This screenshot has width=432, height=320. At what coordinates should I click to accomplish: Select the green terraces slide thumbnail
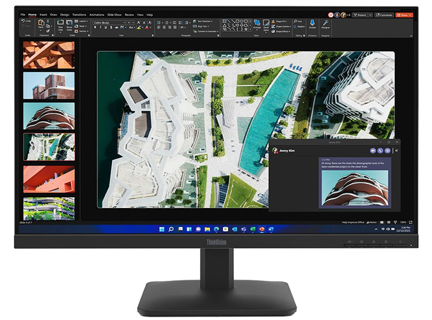49,209
